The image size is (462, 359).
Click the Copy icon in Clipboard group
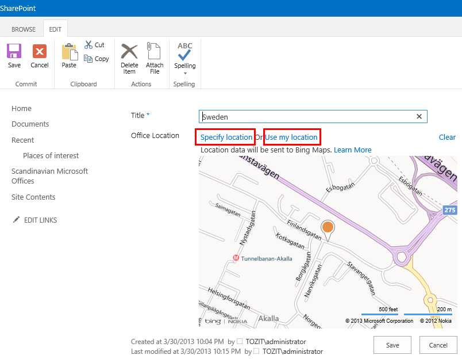(x=88, y=59)
